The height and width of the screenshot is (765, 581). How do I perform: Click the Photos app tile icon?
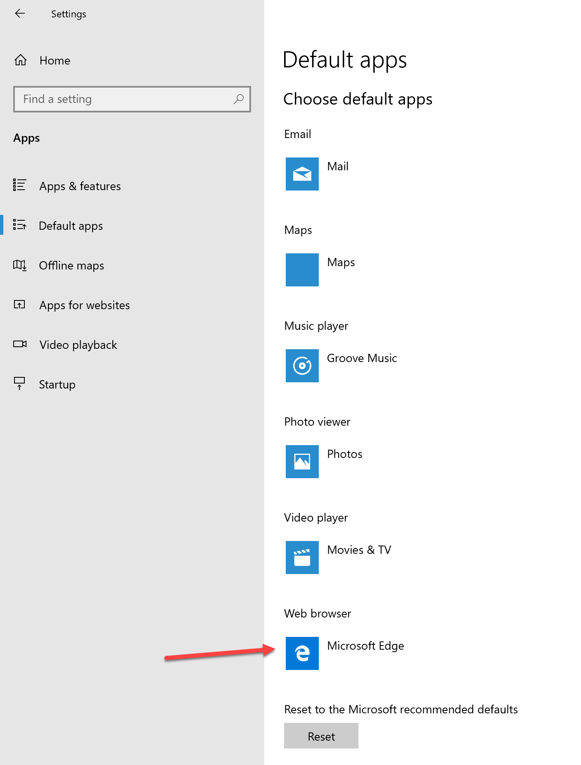click(302, 462)
